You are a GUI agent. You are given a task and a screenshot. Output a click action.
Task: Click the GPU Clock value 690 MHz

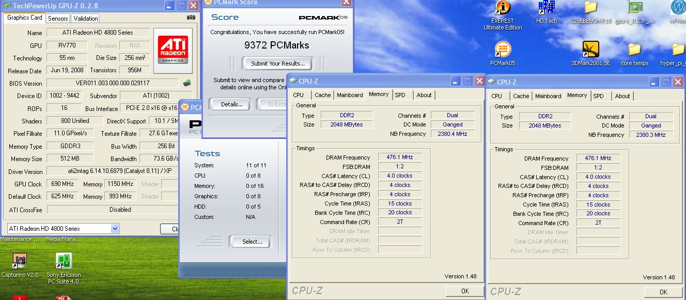click(63, 184)
